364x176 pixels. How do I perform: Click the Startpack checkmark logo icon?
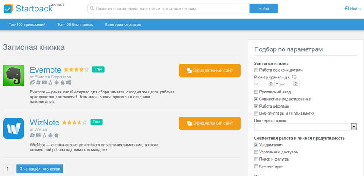point(8,8)
